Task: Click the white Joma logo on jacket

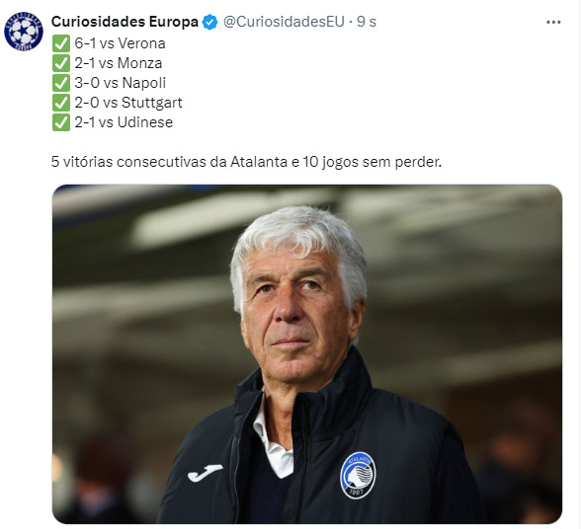Action: pos(205,473)
